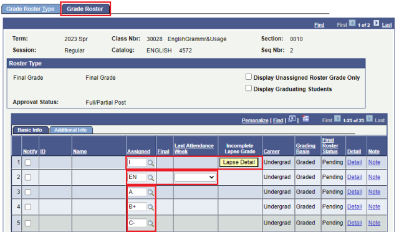Click the next class arrow beside 1 of 2
Image resolution: width=399 pixels, height=232 pixels.
377,24
